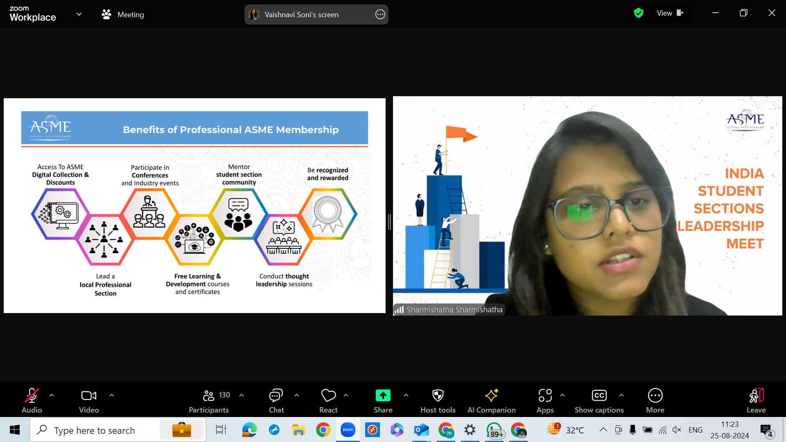Viewport: 786px width, 442px height.
Task: Open the AI Companion sparkle button
Action: click(492, 401)
